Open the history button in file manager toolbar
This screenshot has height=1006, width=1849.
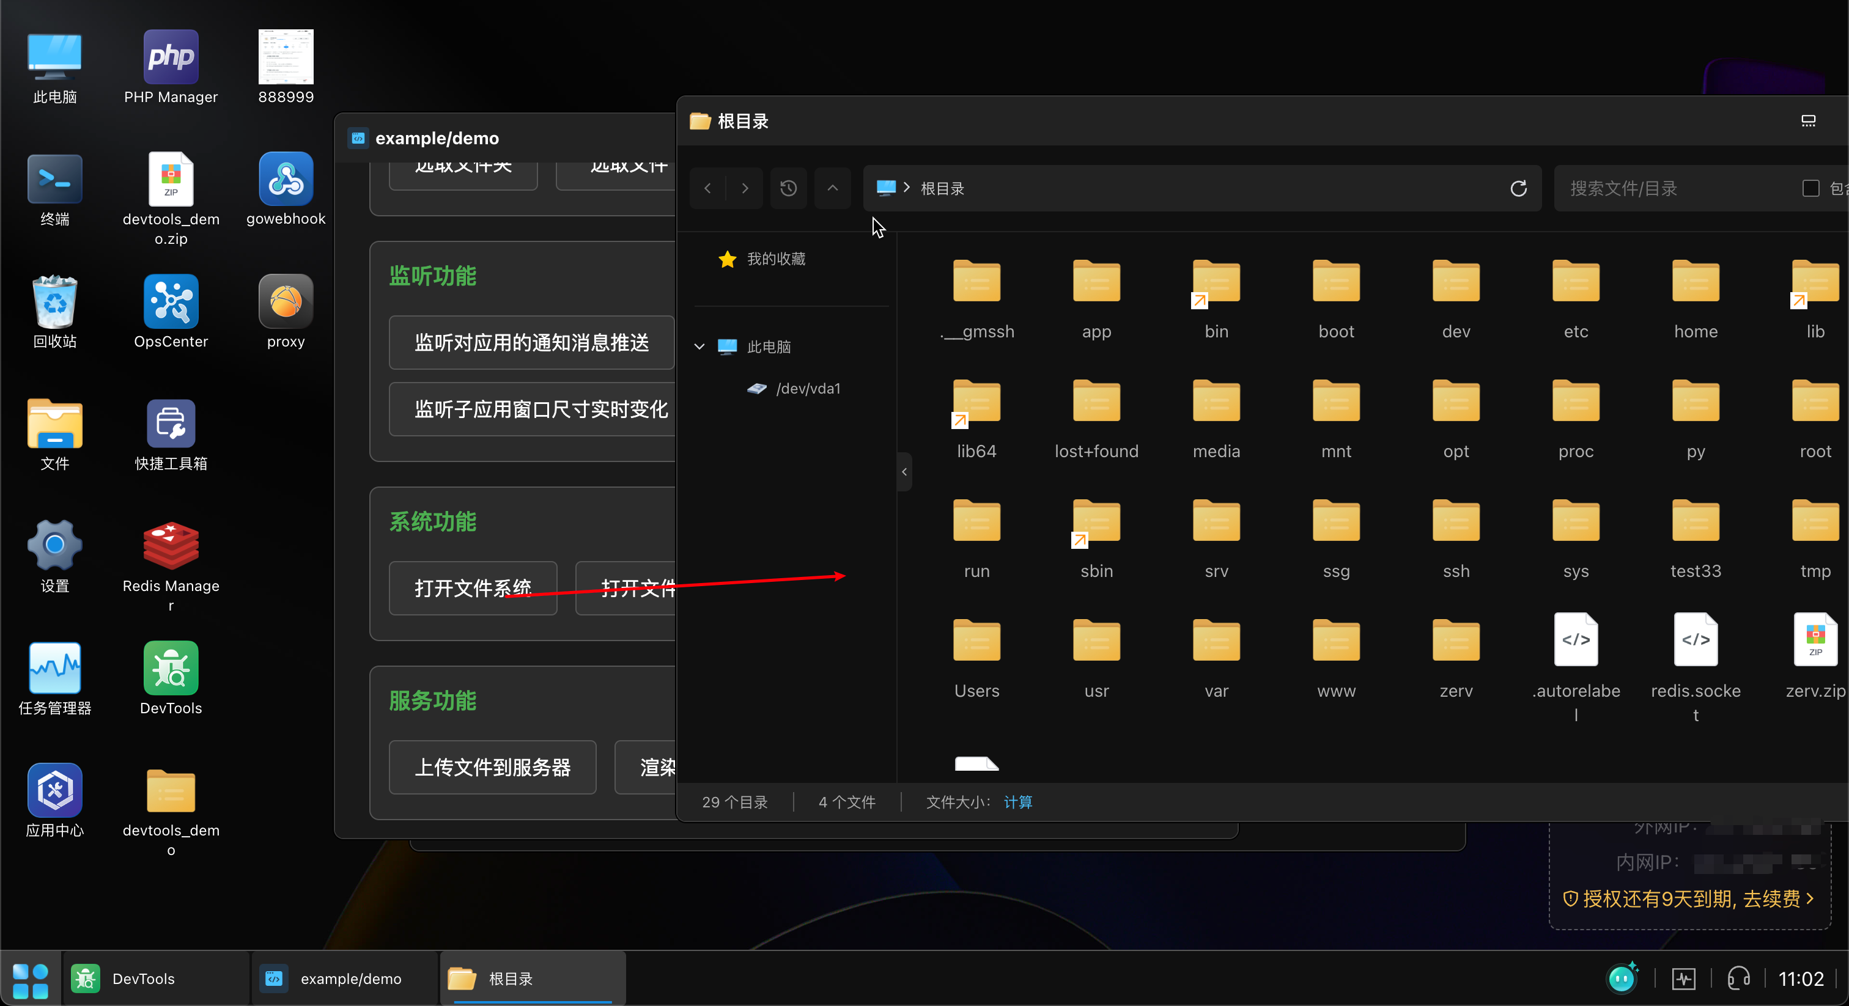click(x=788, y=188)
